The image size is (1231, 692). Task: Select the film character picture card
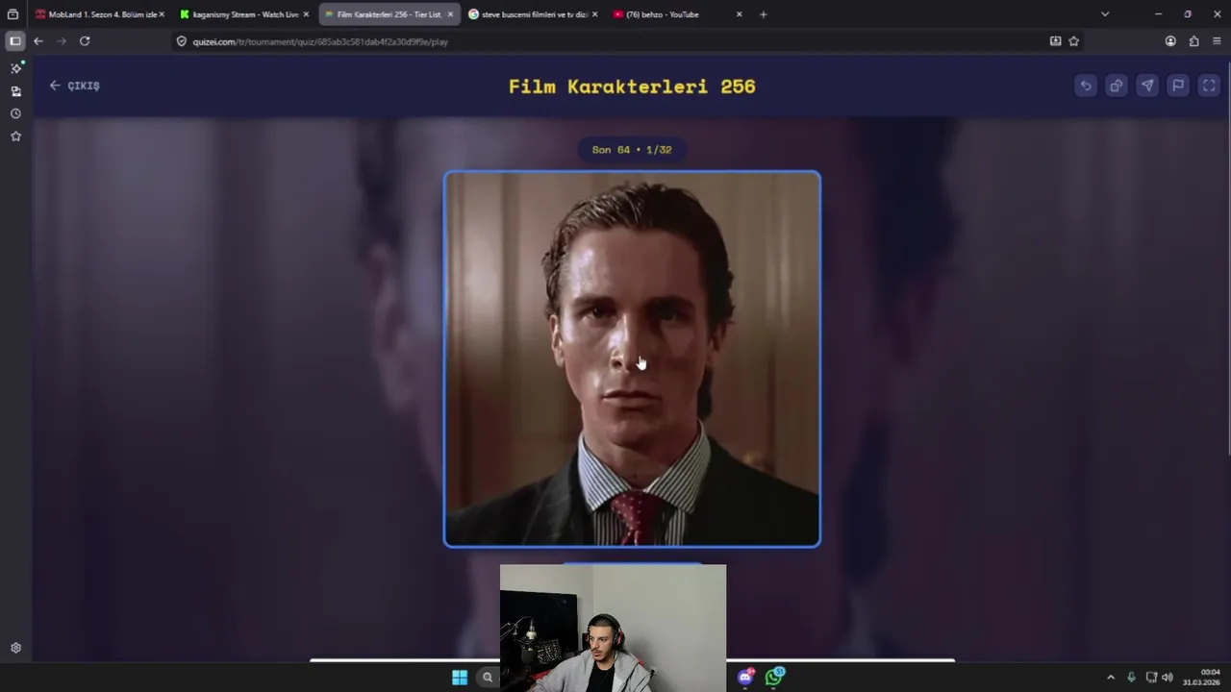click(632, 359)
